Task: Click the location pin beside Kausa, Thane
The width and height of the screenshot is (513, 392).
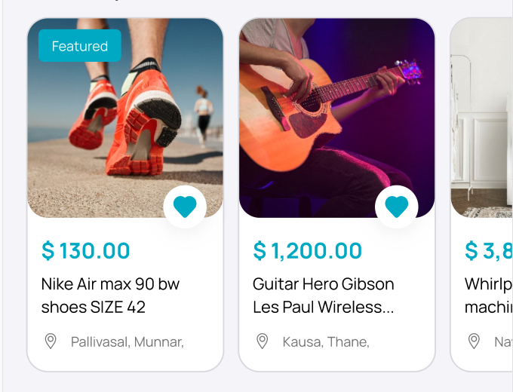Action: coord(263,341)
